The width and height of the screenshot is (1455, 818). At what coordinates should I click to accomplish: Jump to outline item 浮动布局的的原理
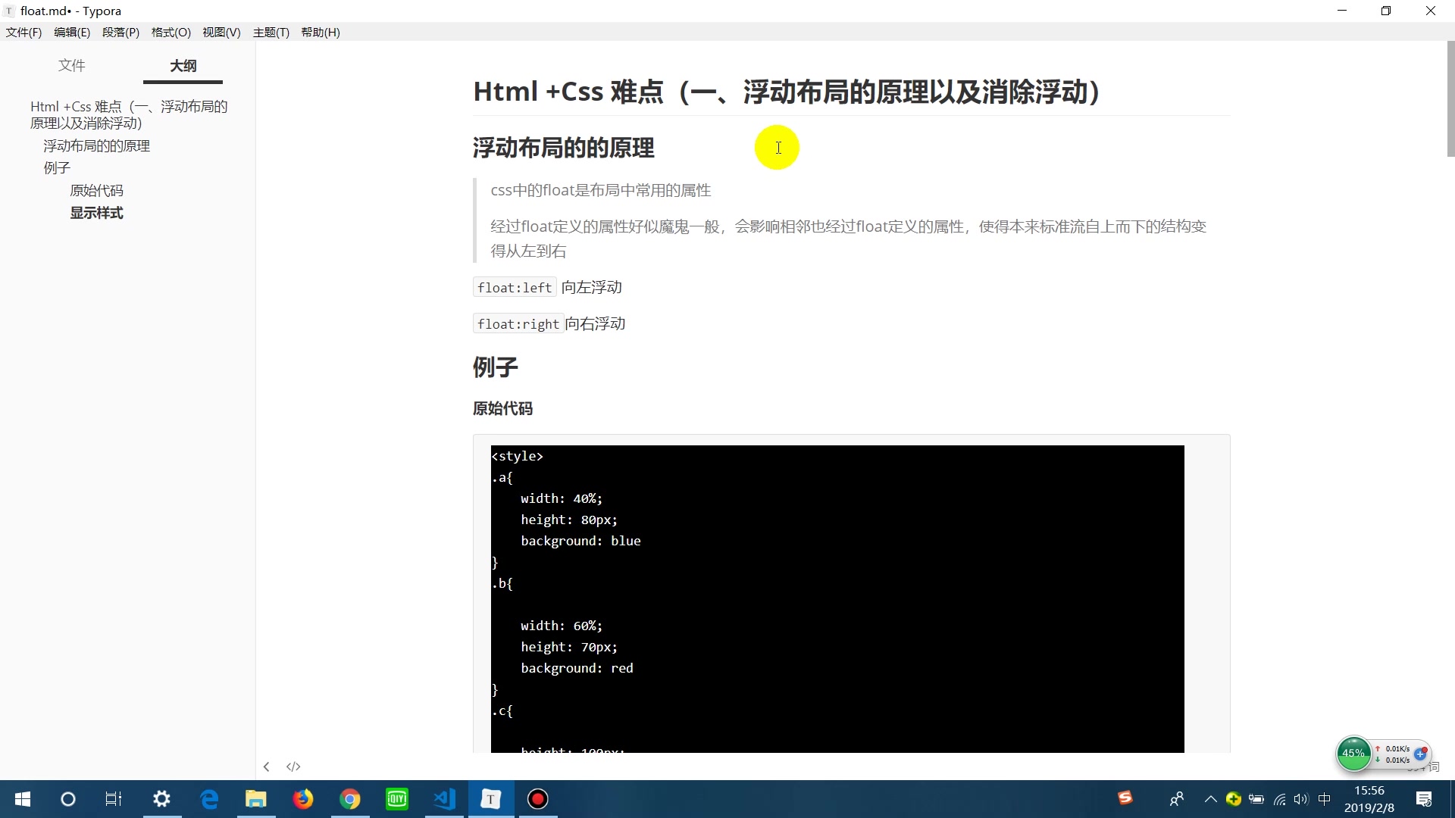[x=96, y=145]
